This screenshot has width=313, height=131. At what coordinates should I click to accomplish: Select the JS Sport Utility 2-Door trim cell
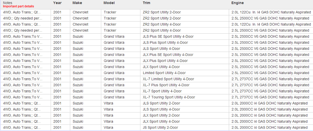pyautogui.click(x=160, y=128)
